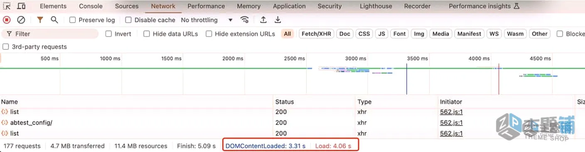Open the Performance tab
585x152 pixels.
pyautogui.click(x=206, y=6)
